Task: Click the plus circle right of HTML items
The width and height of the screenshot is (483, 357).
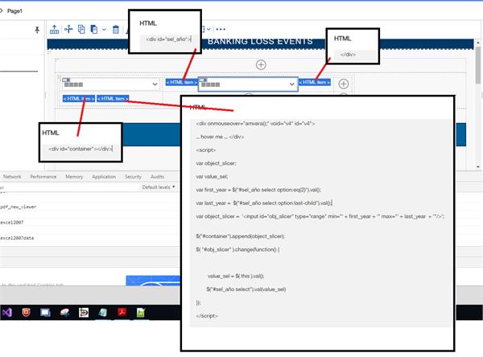Action: [344, 84]
